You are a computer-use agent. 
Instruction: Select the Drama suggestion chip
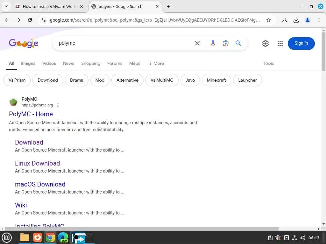[76, 80]
